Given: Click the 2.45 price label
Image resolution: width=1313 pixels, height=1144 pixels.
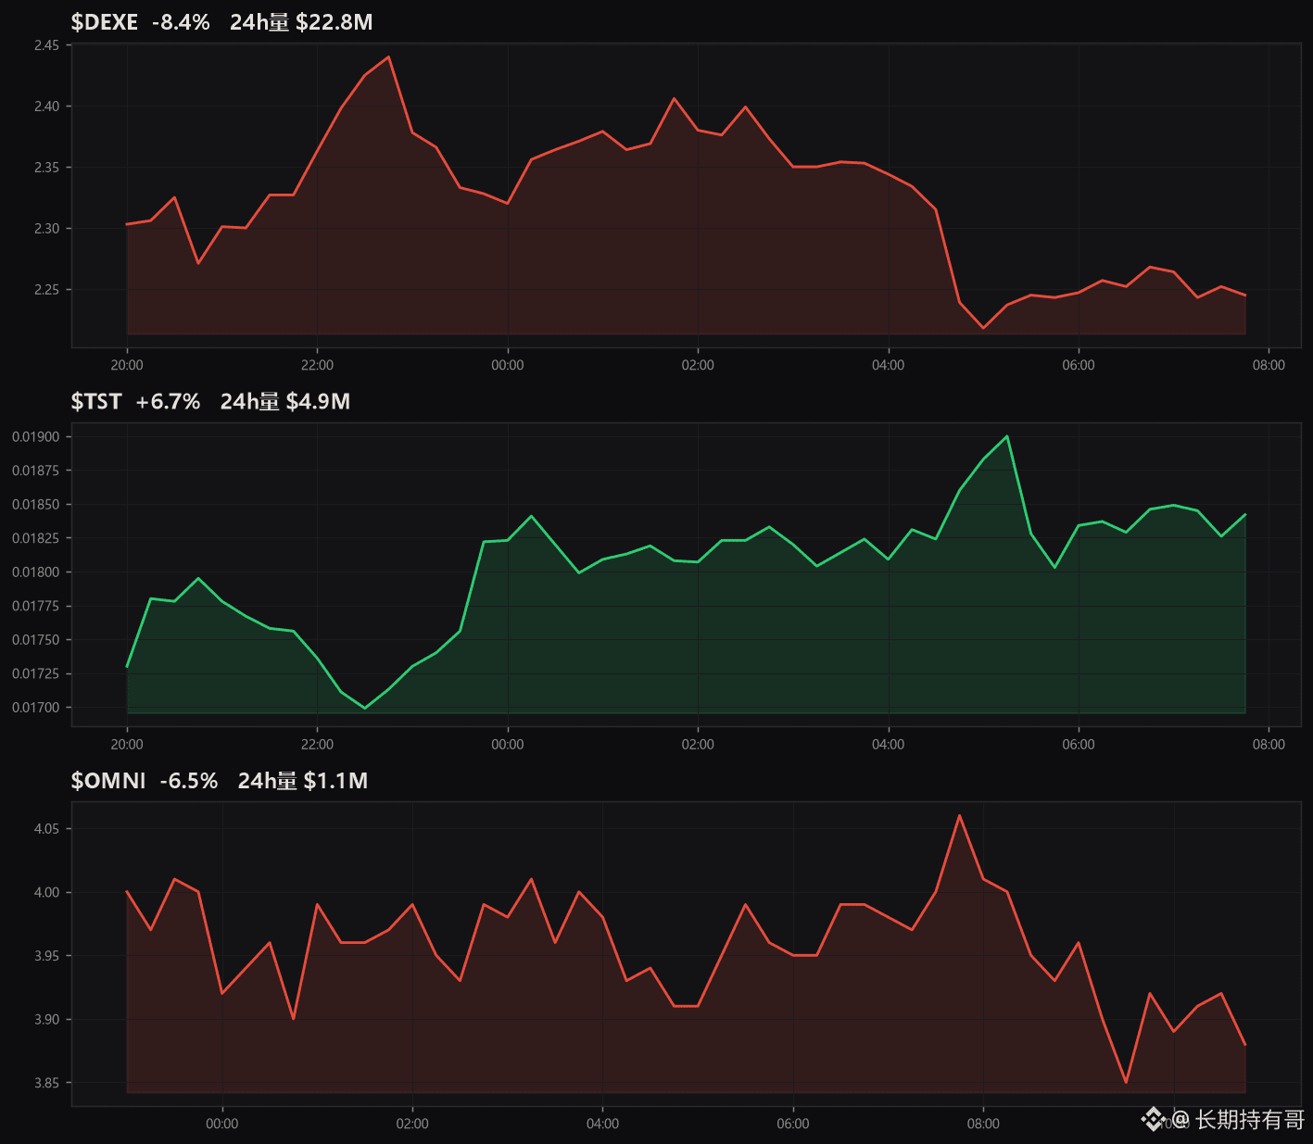Looking at the screenshot, I should (46, 45).
